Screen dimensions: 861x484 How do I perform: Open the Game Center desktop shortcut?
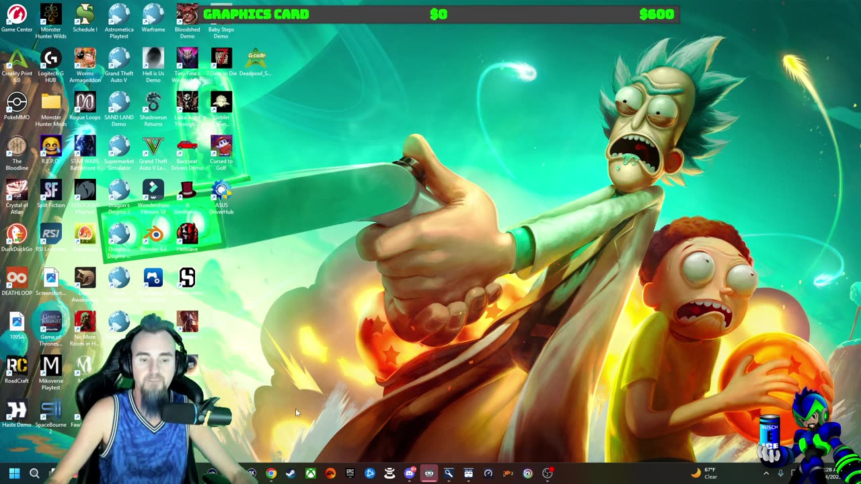(17, 18)
